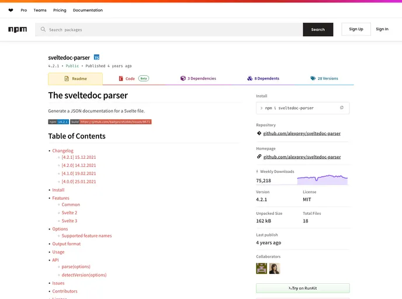Switch to the 8 Dependents tab
This screenshot has width=402, height=299.
[x=264, y=78]
